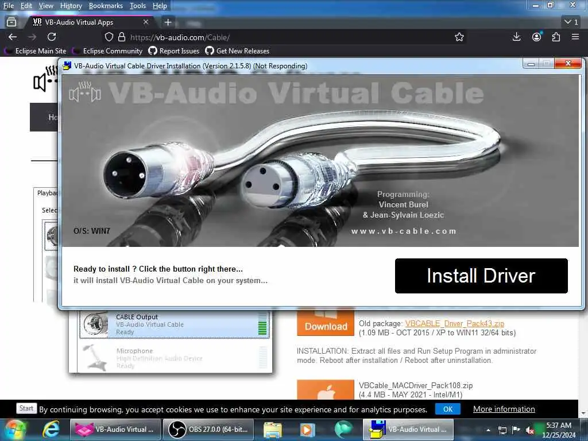Open Get New Releases bookmark

(237, 51)
